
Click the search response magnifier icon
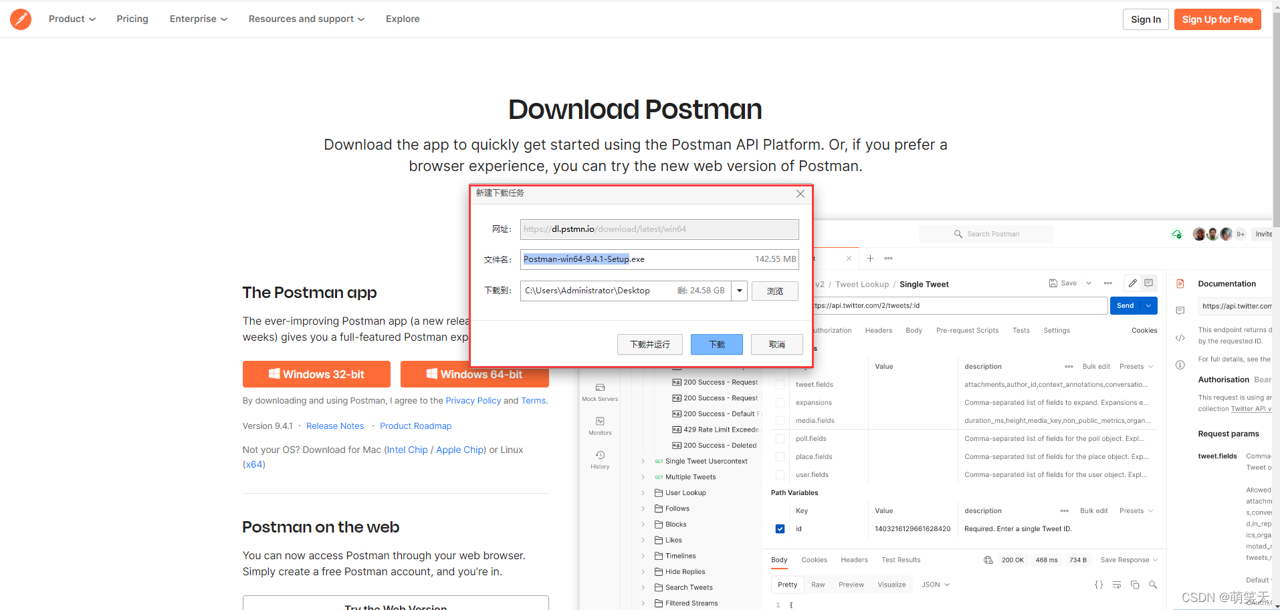coord(1153,585)
